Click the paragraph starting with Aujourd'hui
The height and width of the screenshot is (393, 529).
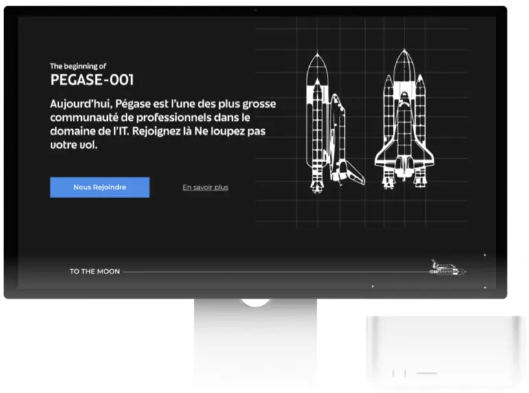coord(163,124)
